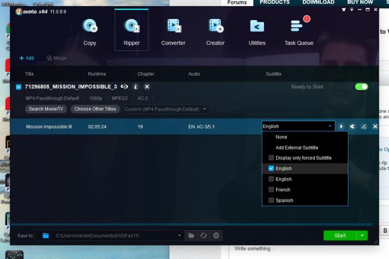Check the French subtitle option
This screenshot has height=259, width=389.
[271, 190]
